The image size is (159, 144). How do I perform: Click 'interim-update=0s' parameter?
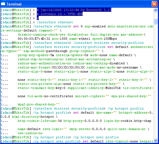[x=72, y=55]
